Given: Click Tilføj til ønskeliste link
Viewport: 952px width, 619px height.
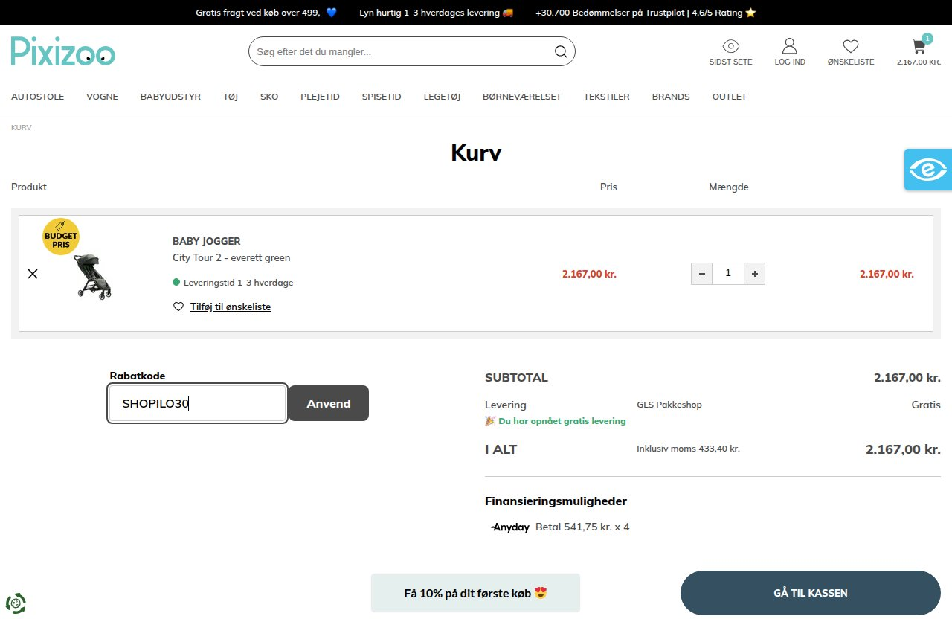Looking at the screenshot, I should (x=231, y=307).
